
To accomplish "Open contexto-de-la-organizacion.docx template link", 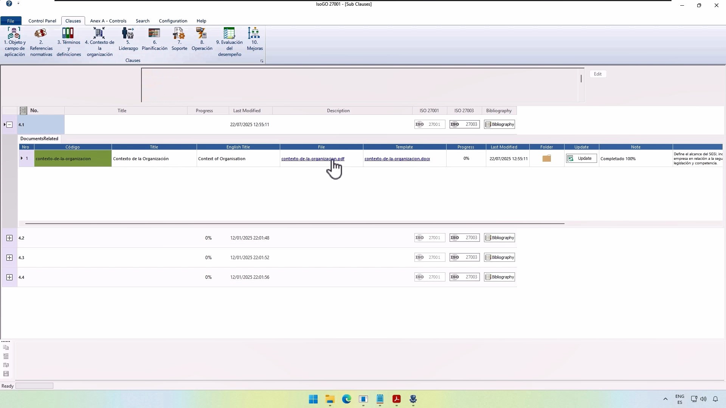I will pyautogui.click(x=397, y=159).
